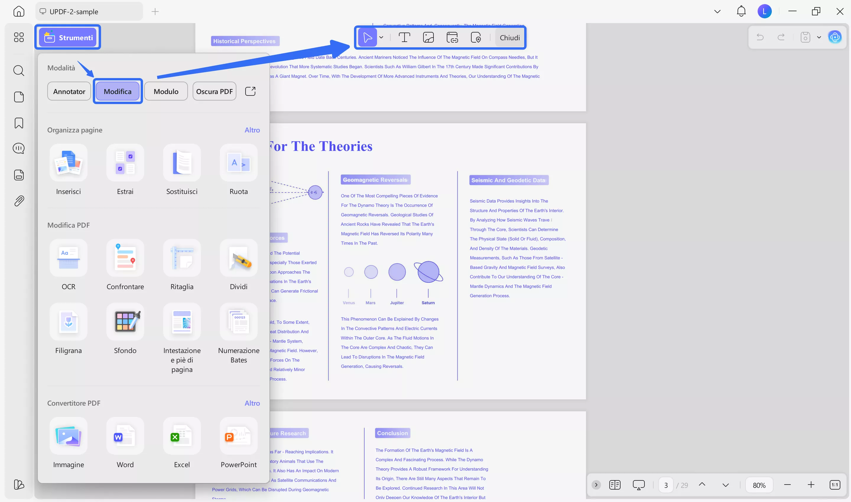Switch to Annotator mode
Screen dimensions: 851x502
69,91
